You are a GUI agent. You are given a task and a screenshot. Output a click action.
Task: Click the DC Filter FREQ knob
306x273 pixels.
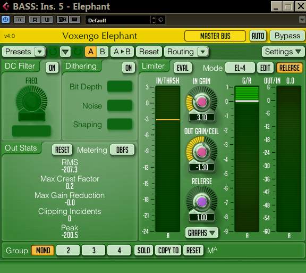point(32,101)
